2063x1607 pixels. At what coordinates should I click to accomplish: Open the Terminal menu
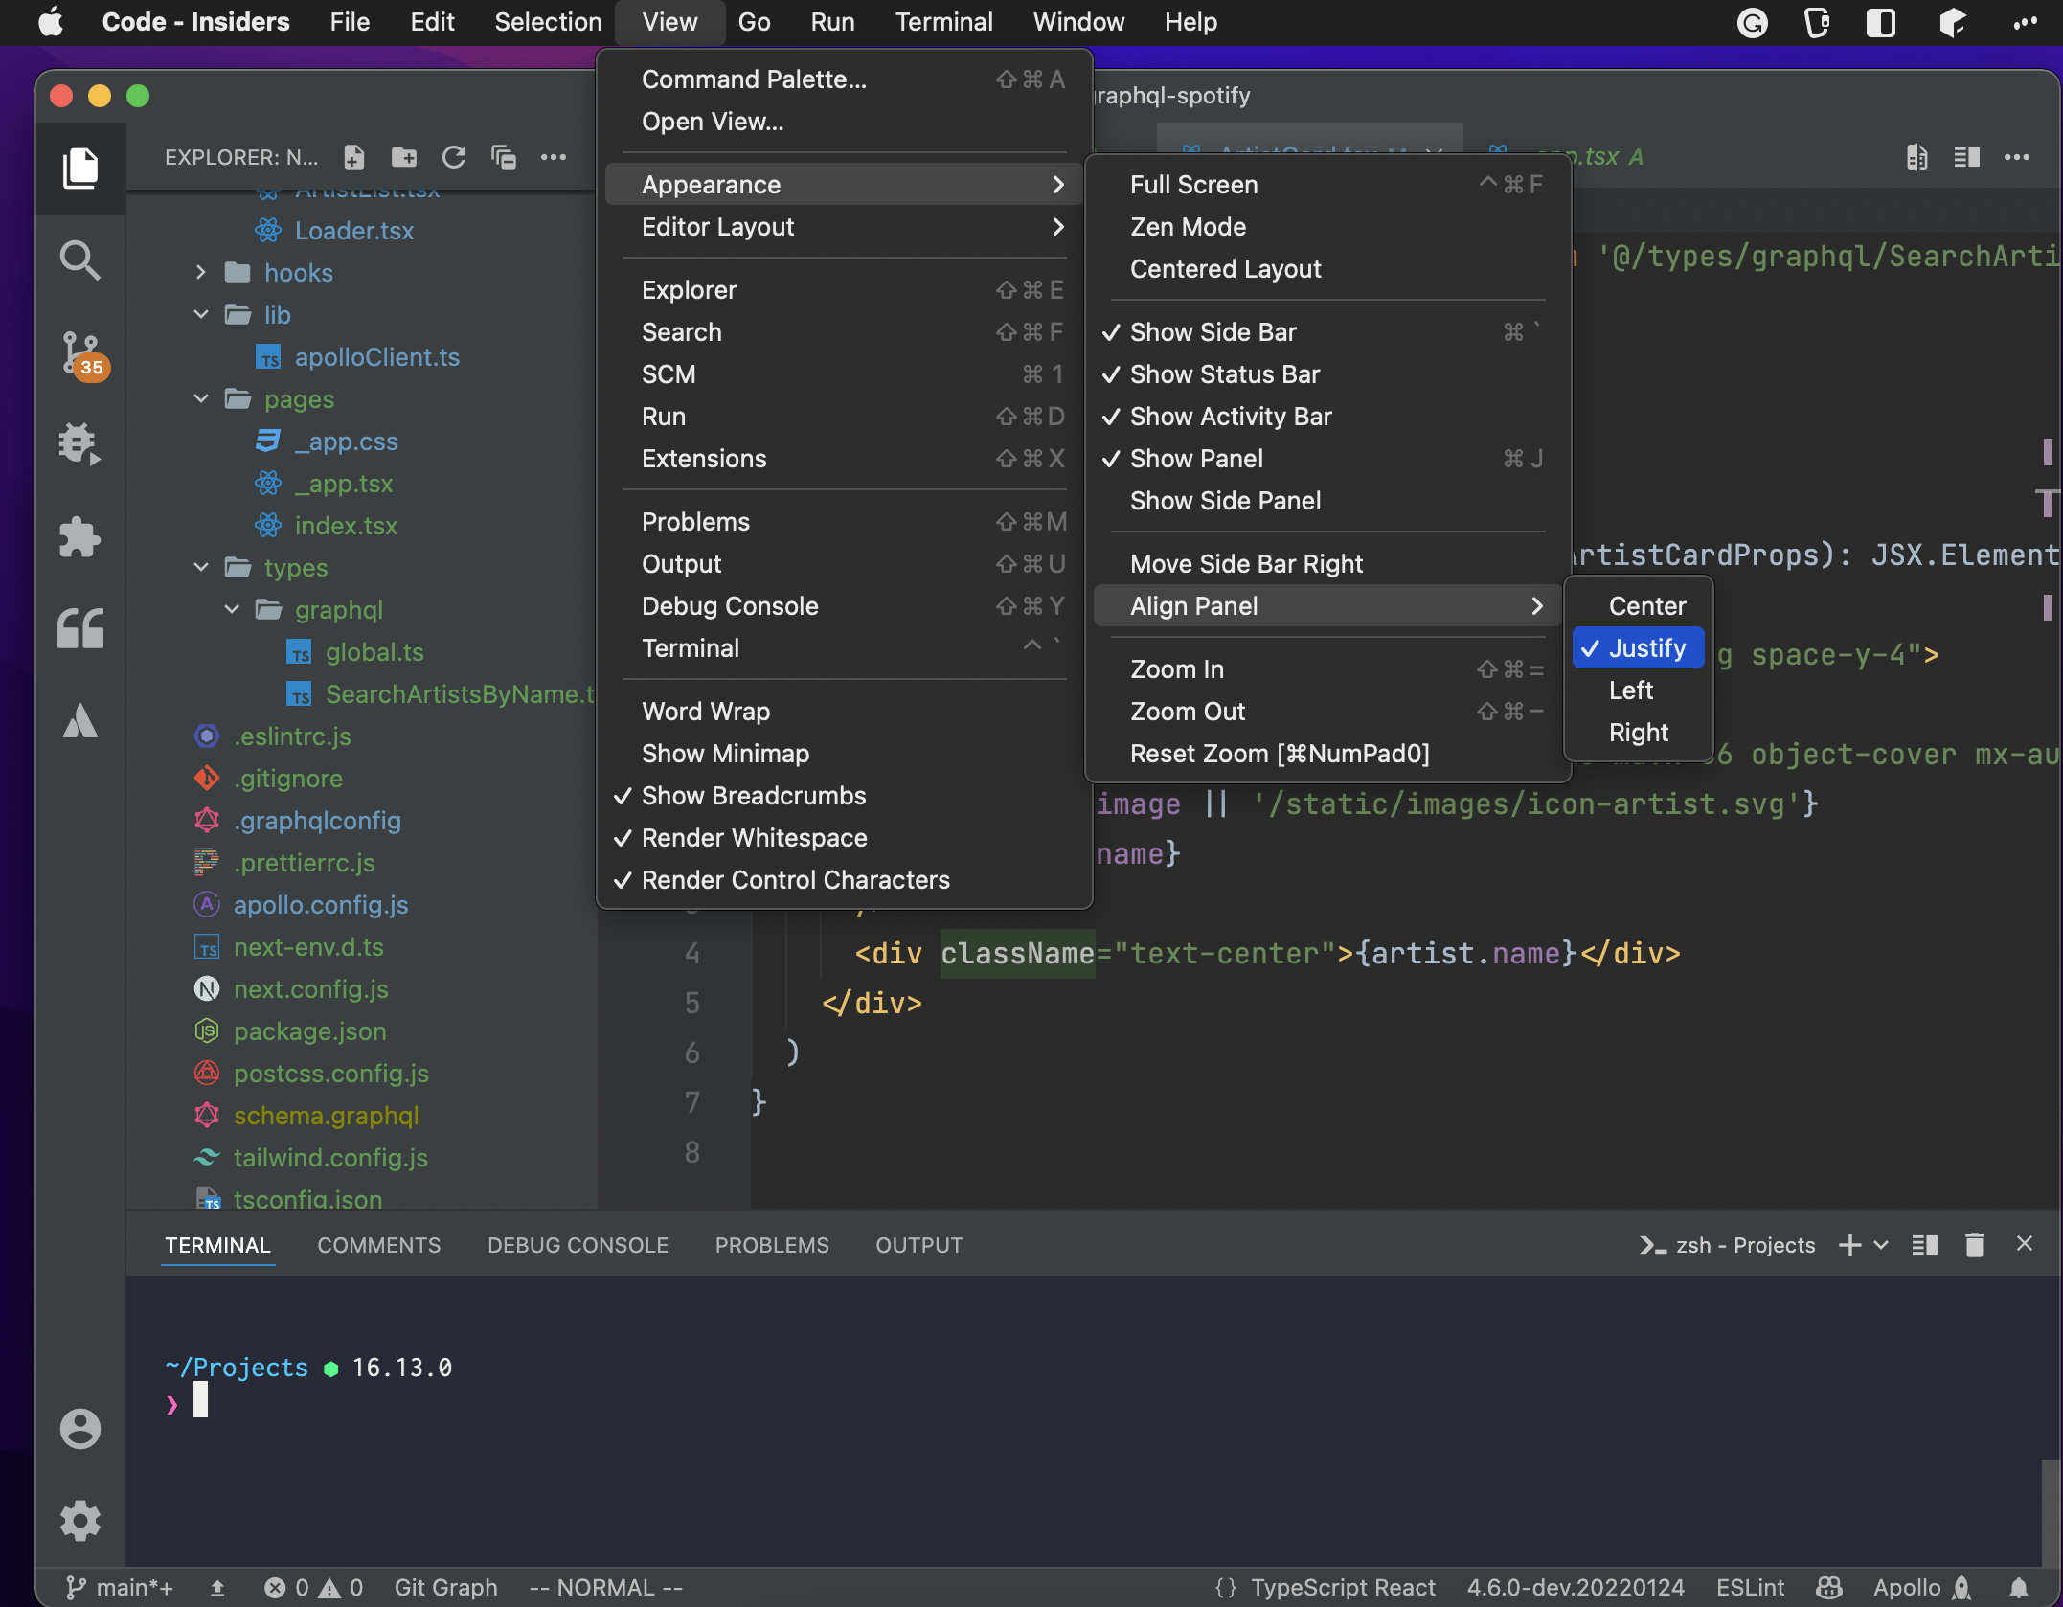(943, 21)
